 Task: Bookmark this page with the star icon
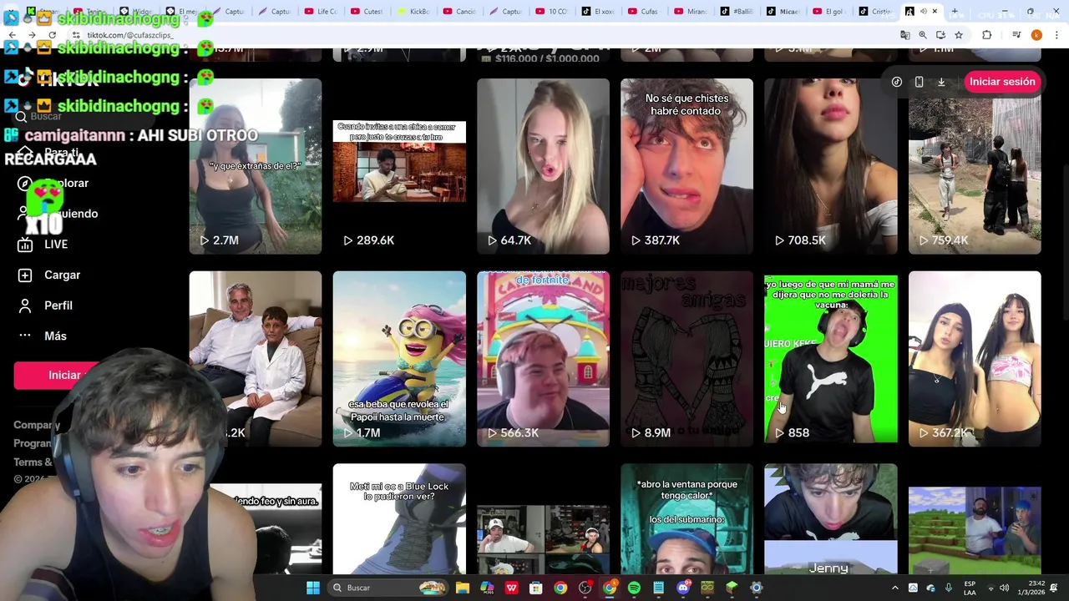[959, 35]
